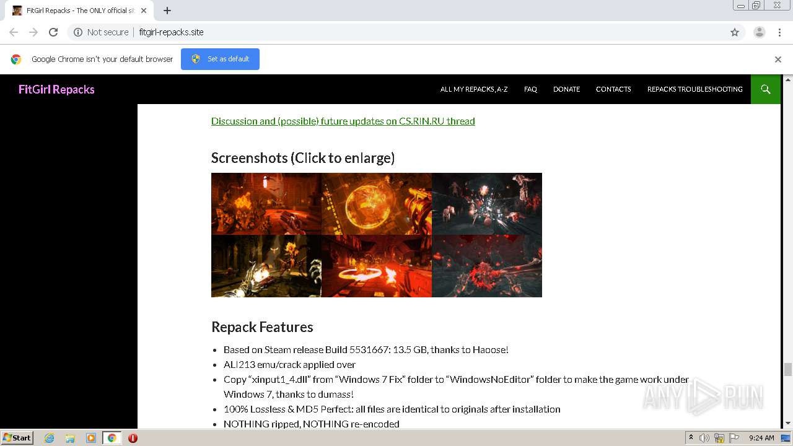The image size is (793, 446).
Task: Click the Screenshots (Click to enlarge) heading
Action: (x=303, y=158)
